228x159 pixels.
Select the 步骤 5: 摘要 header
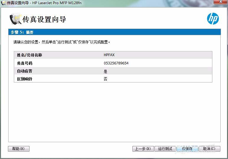point(114,32)
